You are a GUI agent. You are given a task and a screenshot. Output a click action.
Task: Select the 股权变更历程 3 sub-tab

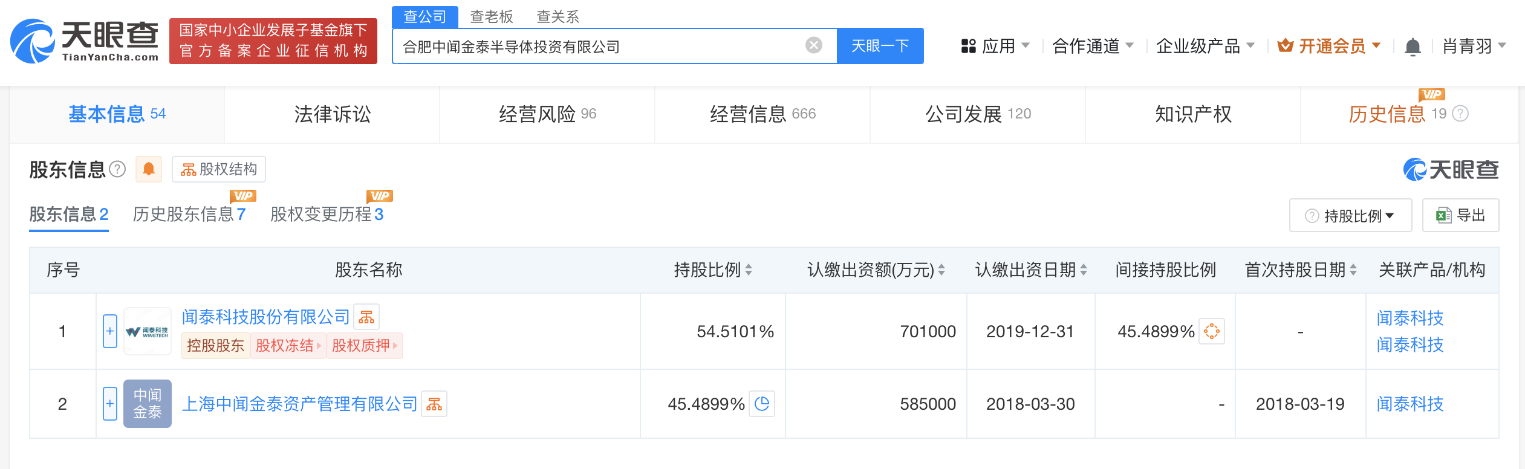[x=327, y=215]
